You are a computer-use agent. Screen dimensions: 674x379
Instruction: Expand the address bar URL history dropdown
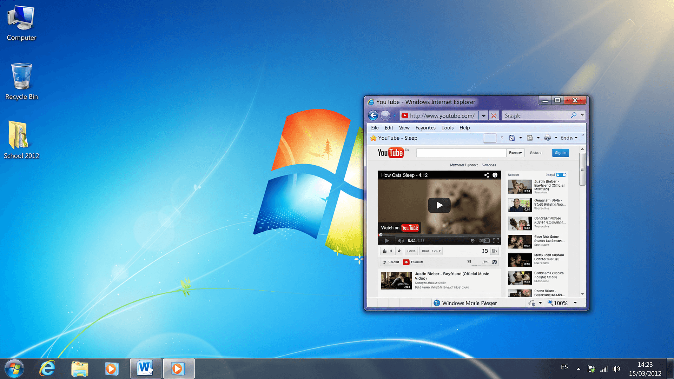point(483,116)
